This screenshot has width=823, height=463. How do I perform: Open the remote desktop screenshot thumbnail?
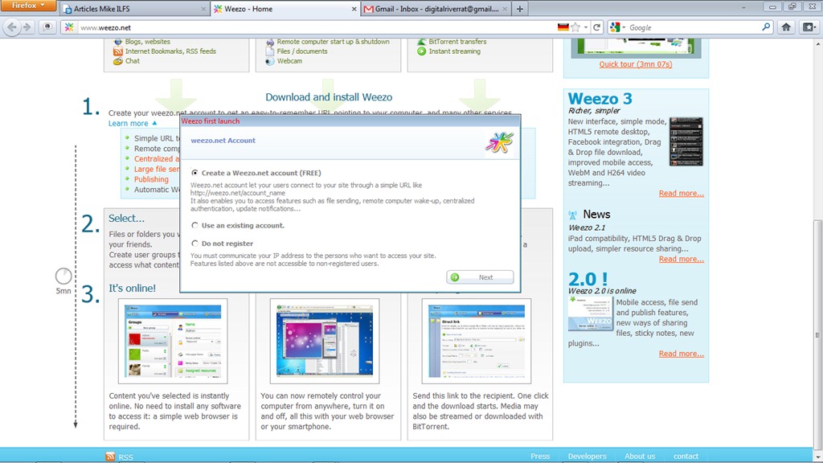(325, 341)
